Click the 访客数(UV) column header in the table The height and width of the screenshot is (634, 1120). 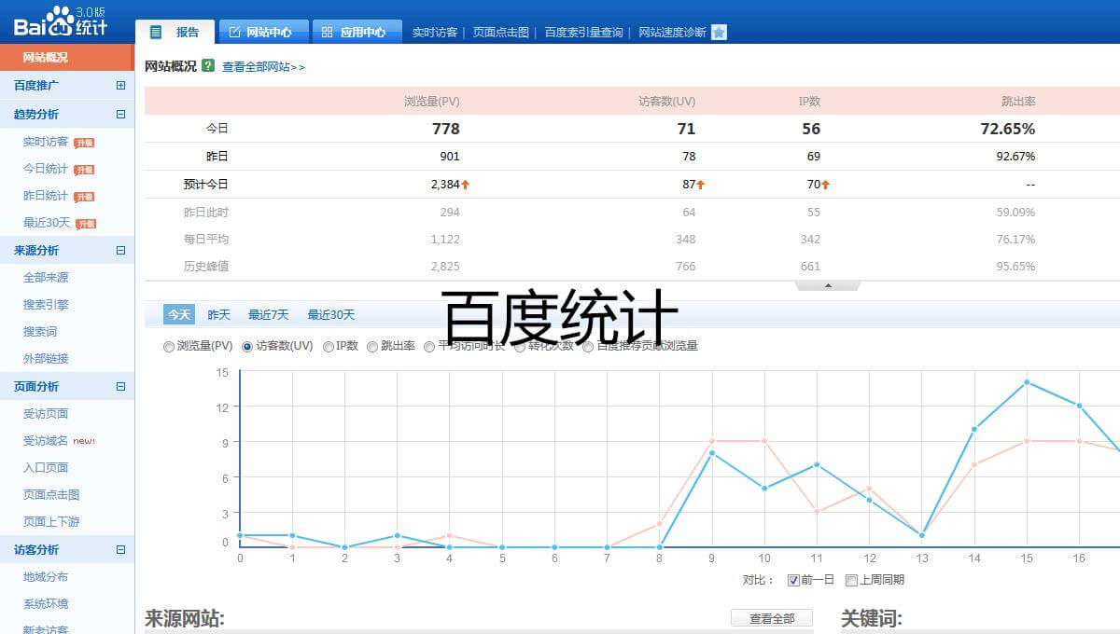pos(666,102)
